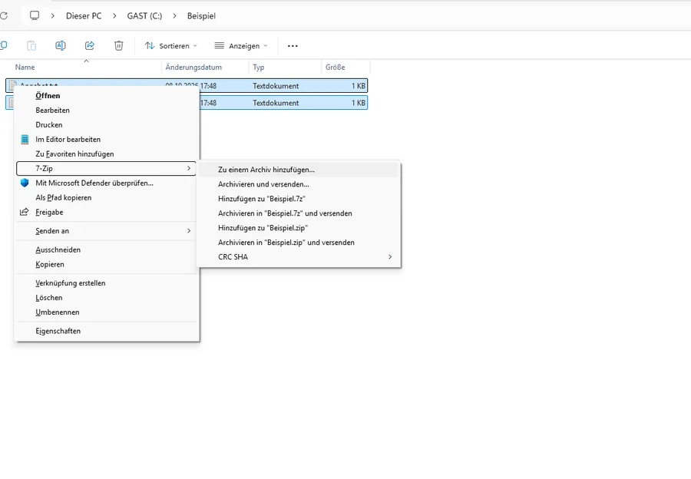Expand the Senden an submenu arrow
Viewport: 691px width, 479px height.
click(x=189, y=231)
